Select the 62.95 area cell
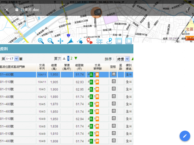This screenshot has width=194, height=145. [x=80, y=89]
